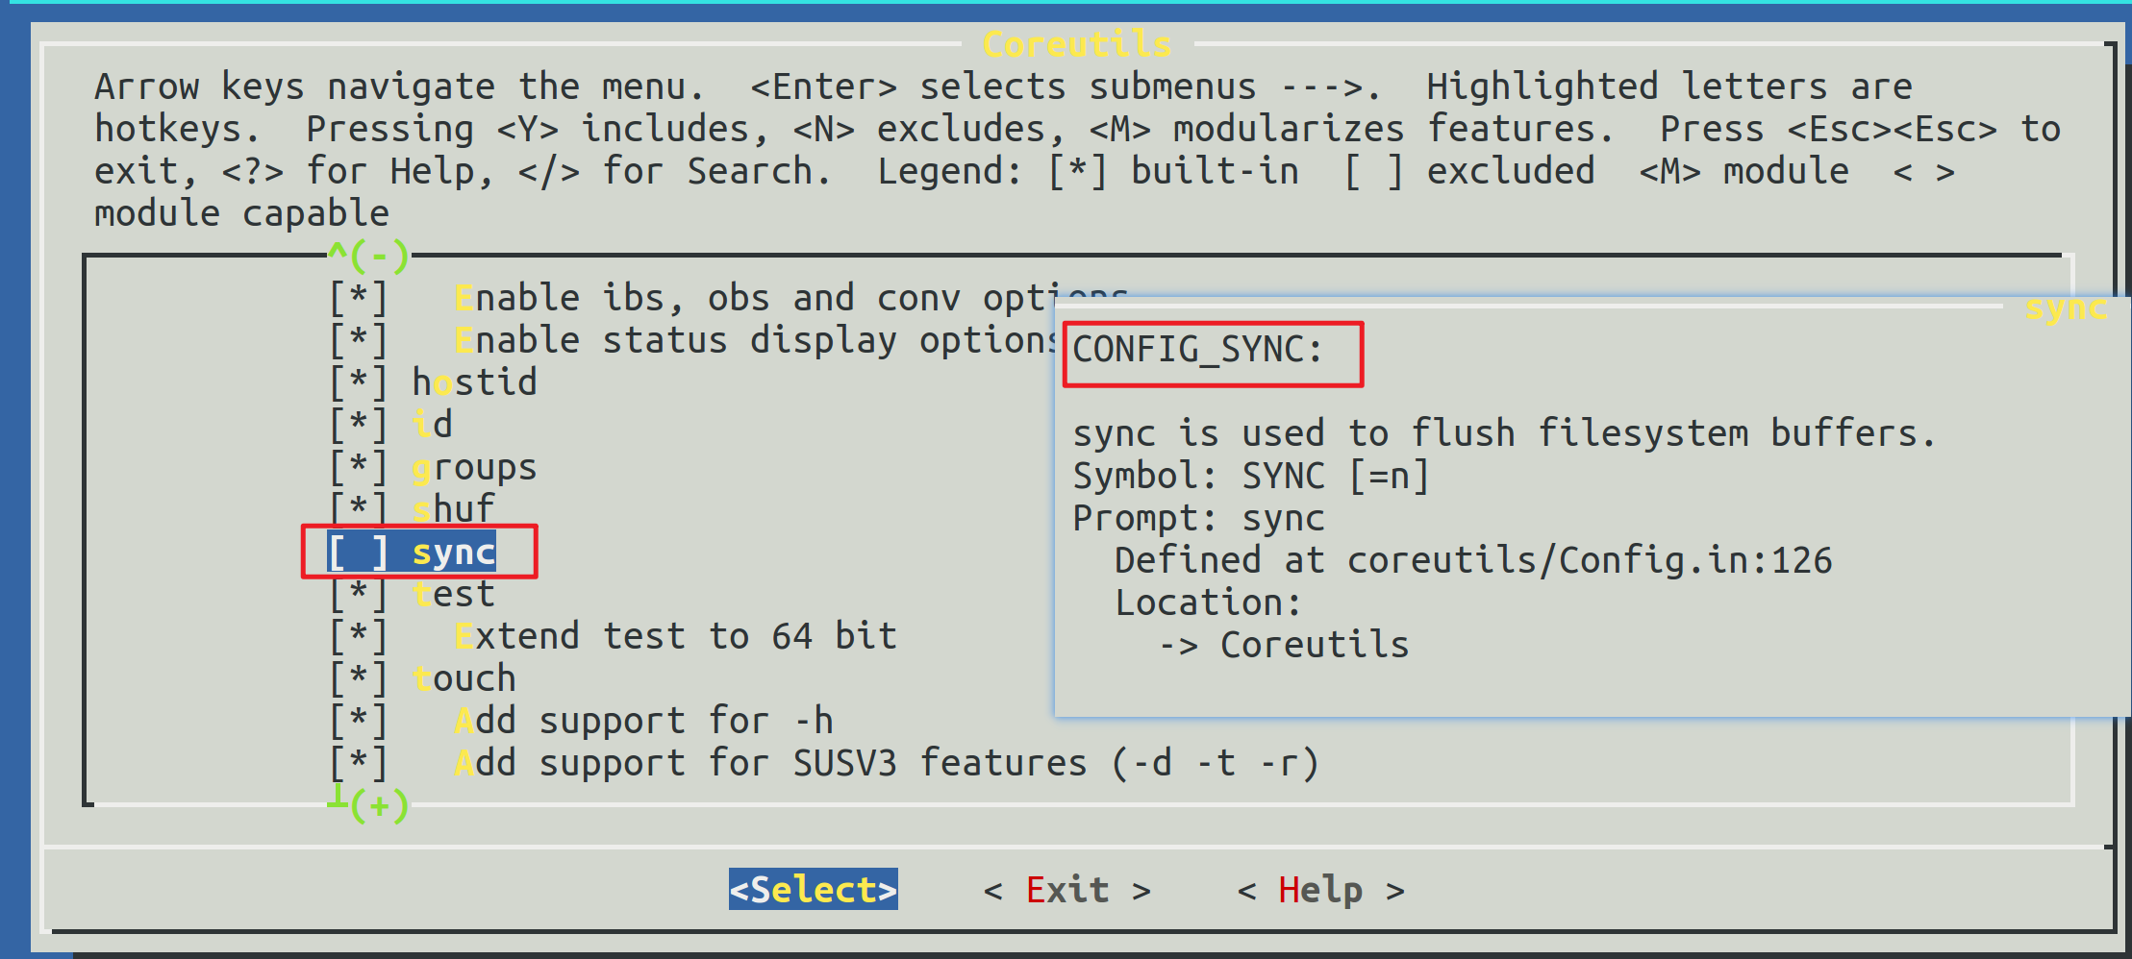
Task: Toggle the hostid checkbox
Action: pyautogui.click(x=358, y=382)
